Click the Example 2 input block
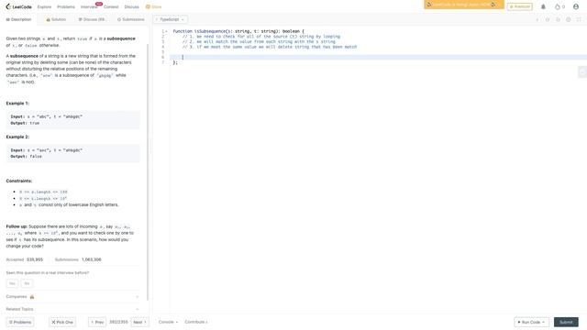The image size is (587, 330). click(x=73, y=153)
